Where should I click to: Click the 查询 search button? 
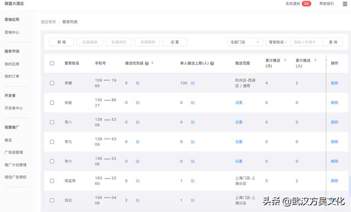click(x=333, y=42)
